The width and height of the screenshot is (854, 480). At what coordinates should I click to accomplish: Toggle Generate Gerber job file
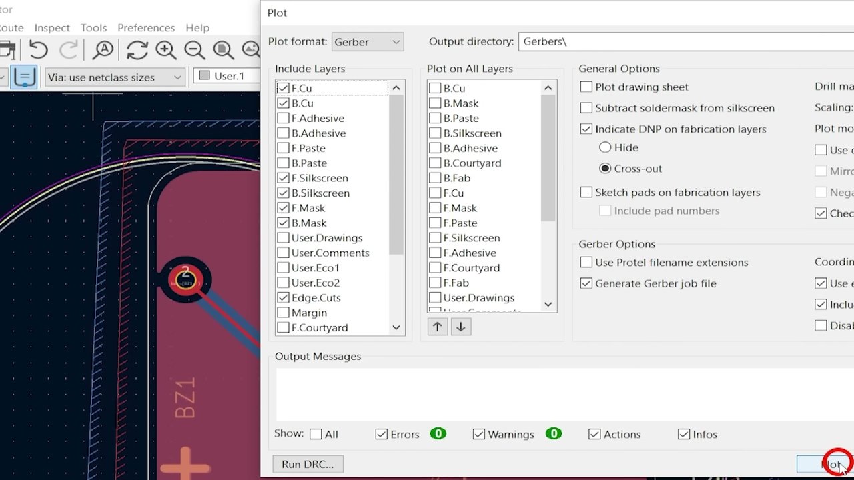(x=586, y=283)
